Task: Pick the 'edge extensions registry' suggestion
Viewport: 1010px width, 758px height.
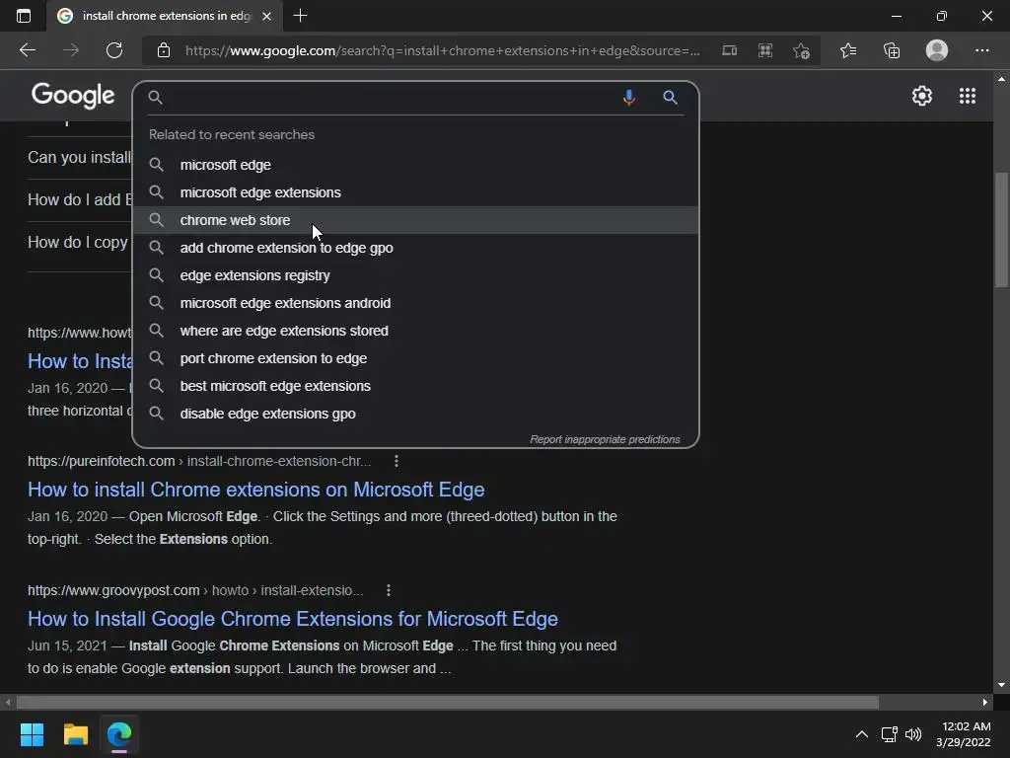Action: click(415, 276)
